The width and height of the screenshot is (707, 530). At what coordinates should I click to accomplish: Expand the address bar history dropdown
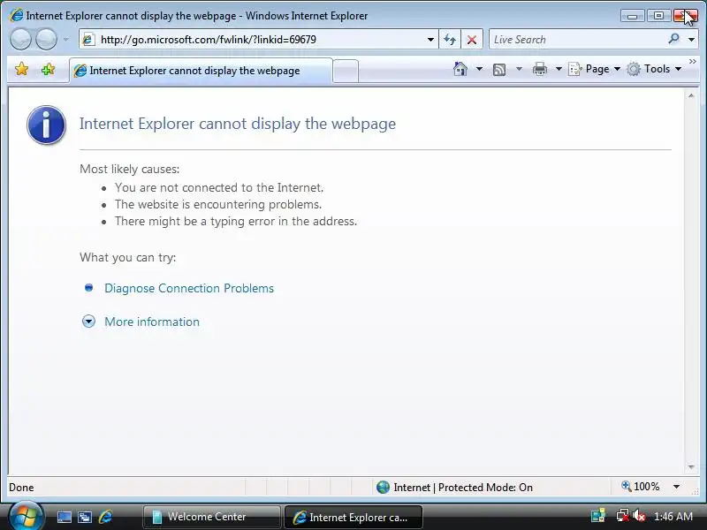430,40
